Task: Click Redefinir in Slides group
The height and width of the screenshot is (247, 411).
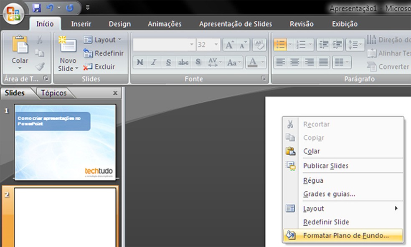Action: point(103,53)
